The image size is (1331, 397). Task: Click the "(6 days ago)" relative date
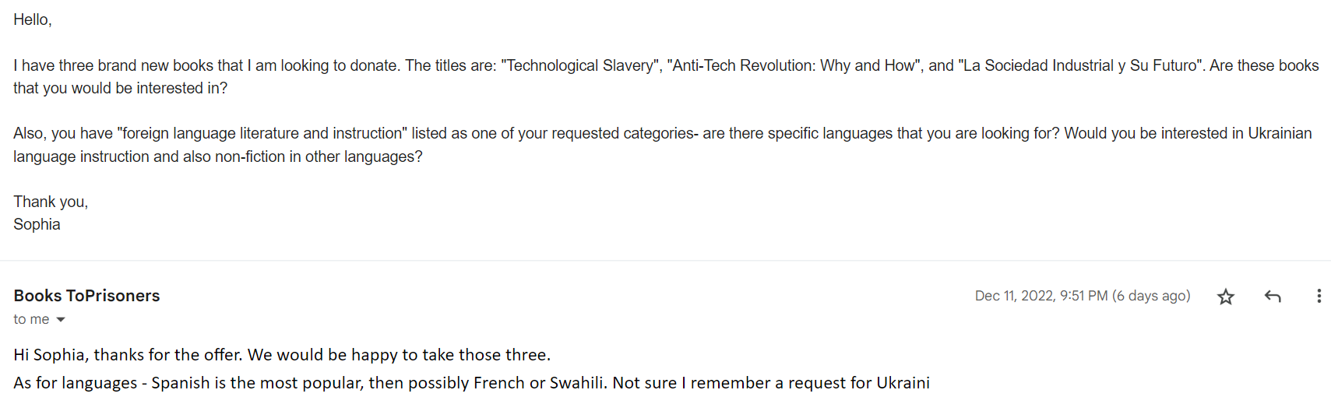(x=1151, y=296)
